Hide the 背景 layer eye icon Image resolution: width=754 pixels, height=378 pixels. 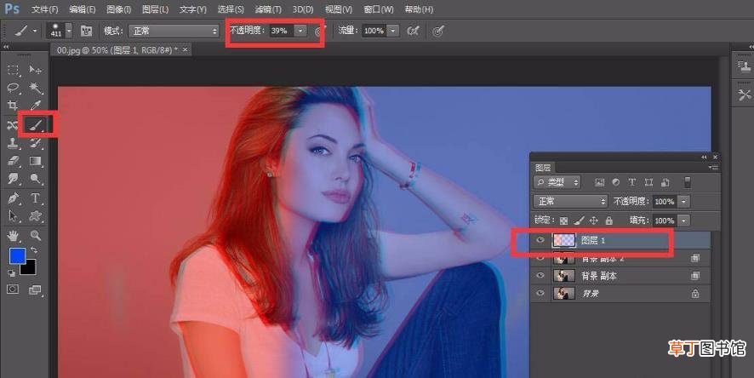click(x=540, y=293)
